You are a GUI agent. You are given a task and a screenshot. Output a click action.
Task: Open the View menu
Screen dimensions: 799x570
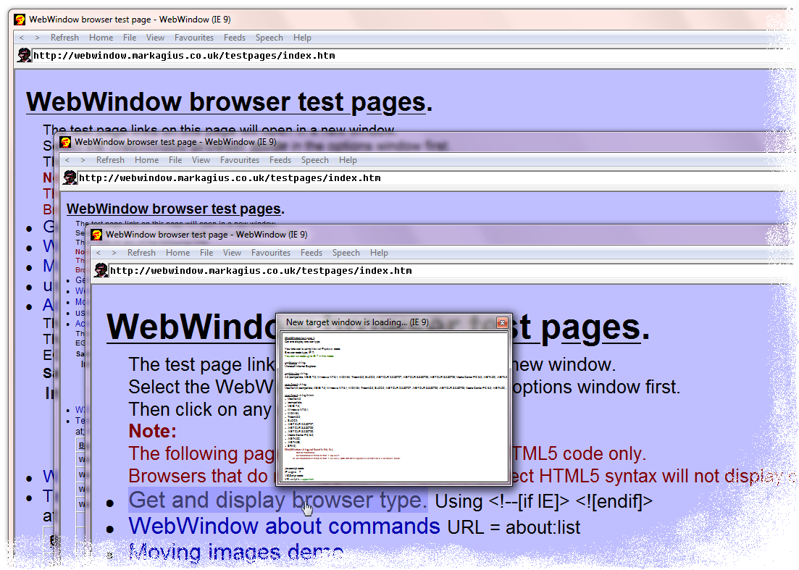click(x=232, y=252)
